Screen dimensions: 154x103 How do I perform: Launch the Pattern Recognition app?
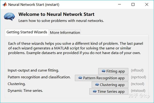[102, 78]
